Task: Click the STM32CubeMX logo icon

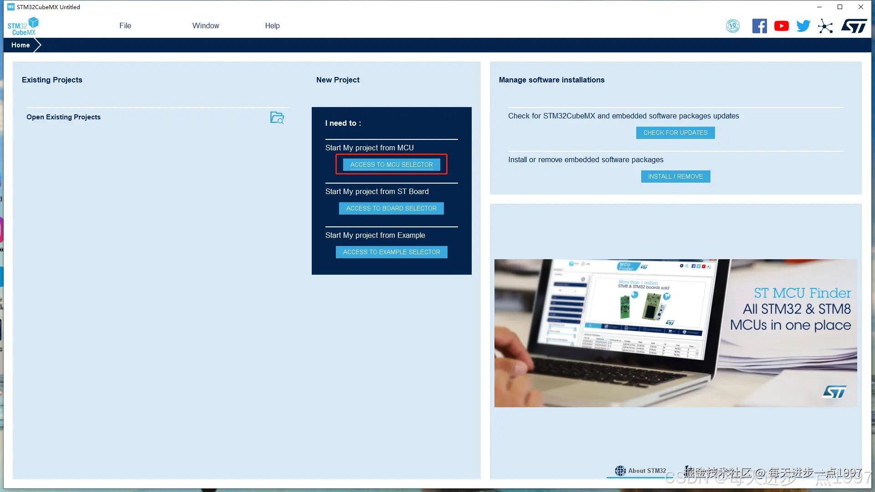Action: [x=23, y=26]
